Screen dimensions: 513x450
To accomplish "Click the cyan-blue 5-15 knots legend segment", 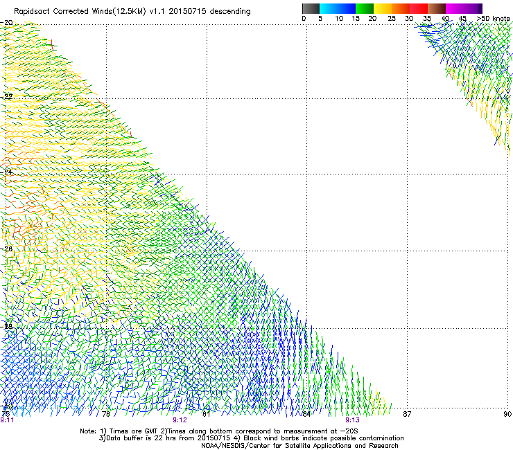I will coord(338,8).
